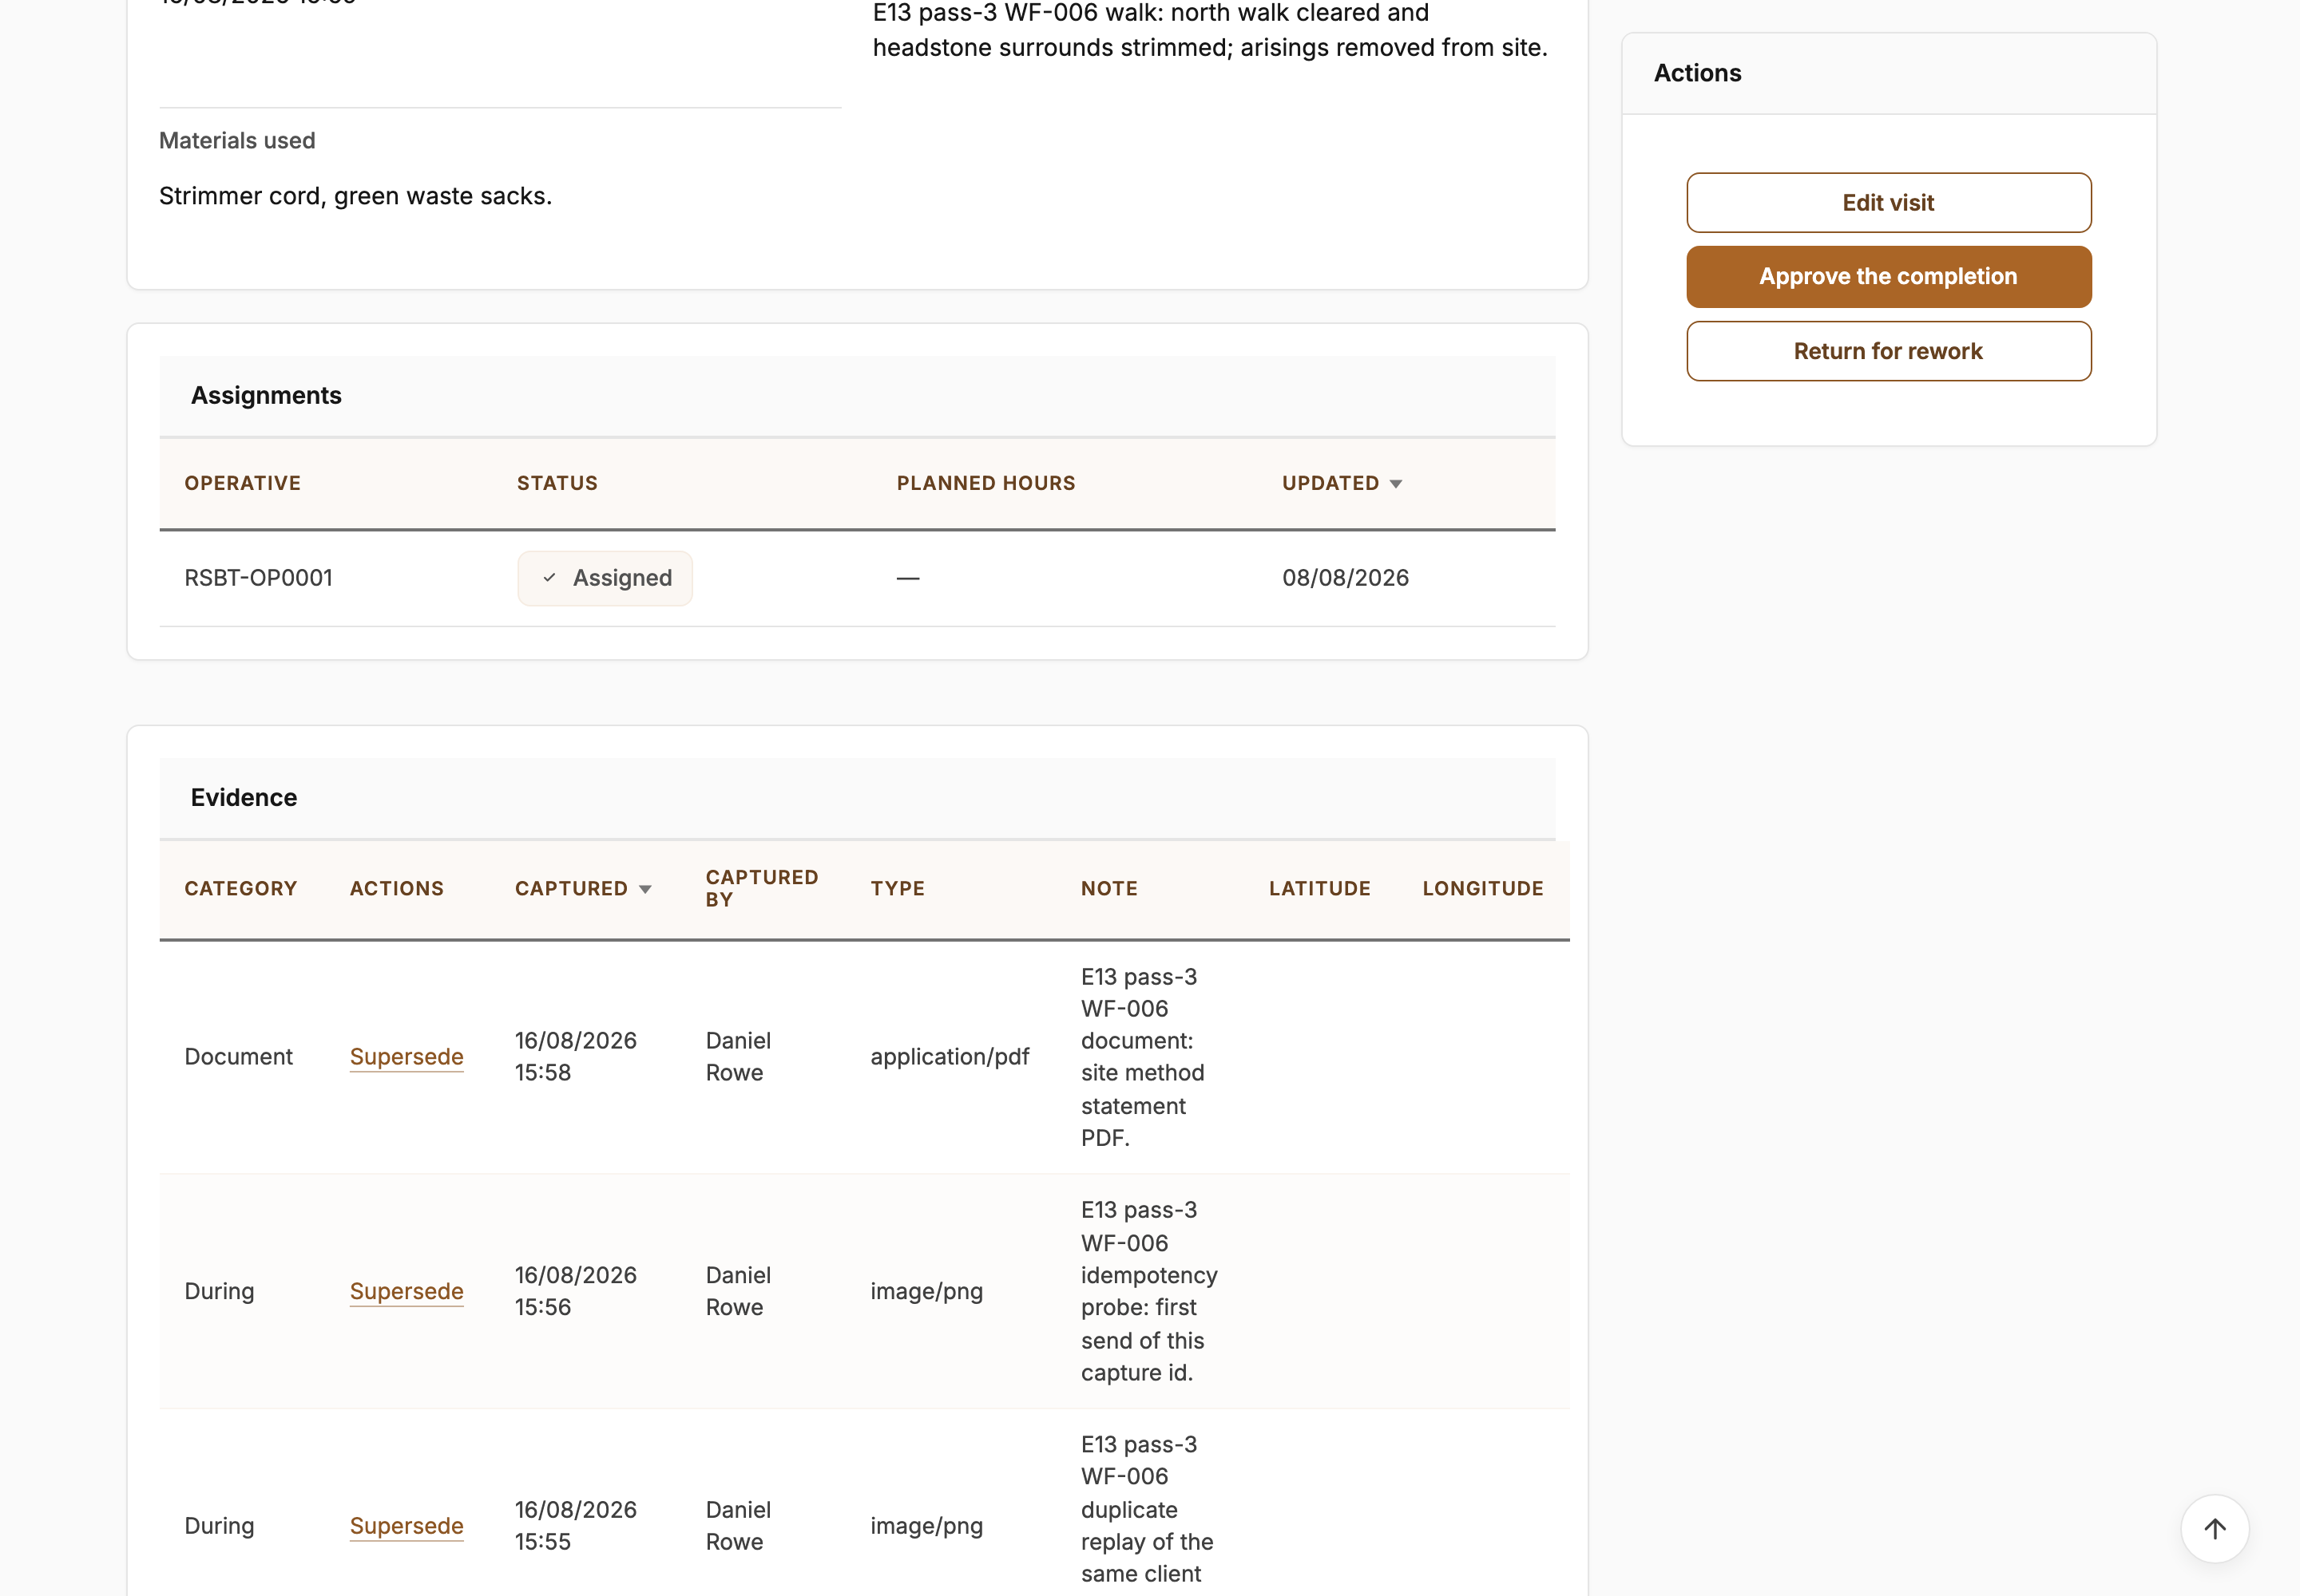Screen dimensions: 2300x1596
Task: Click the Strimmer cord materials text
Action: (x=355, y=196)
